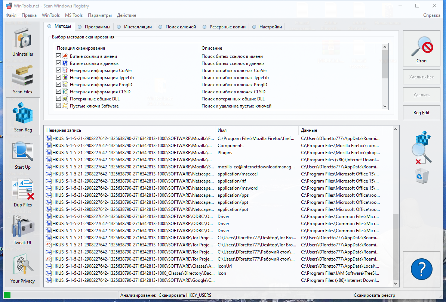The height and width of the screenshot is (302, 446).
Task: Select the Scan Files sidebar icon
Action: point(23,79)
